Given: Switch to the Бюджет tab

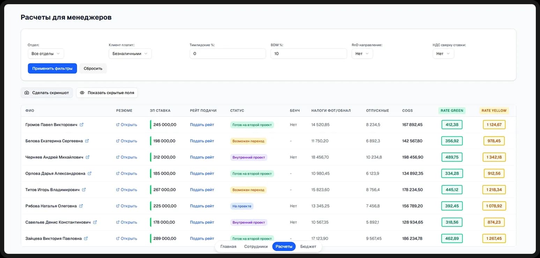Looking at the screenshot, I should (308, 246).
